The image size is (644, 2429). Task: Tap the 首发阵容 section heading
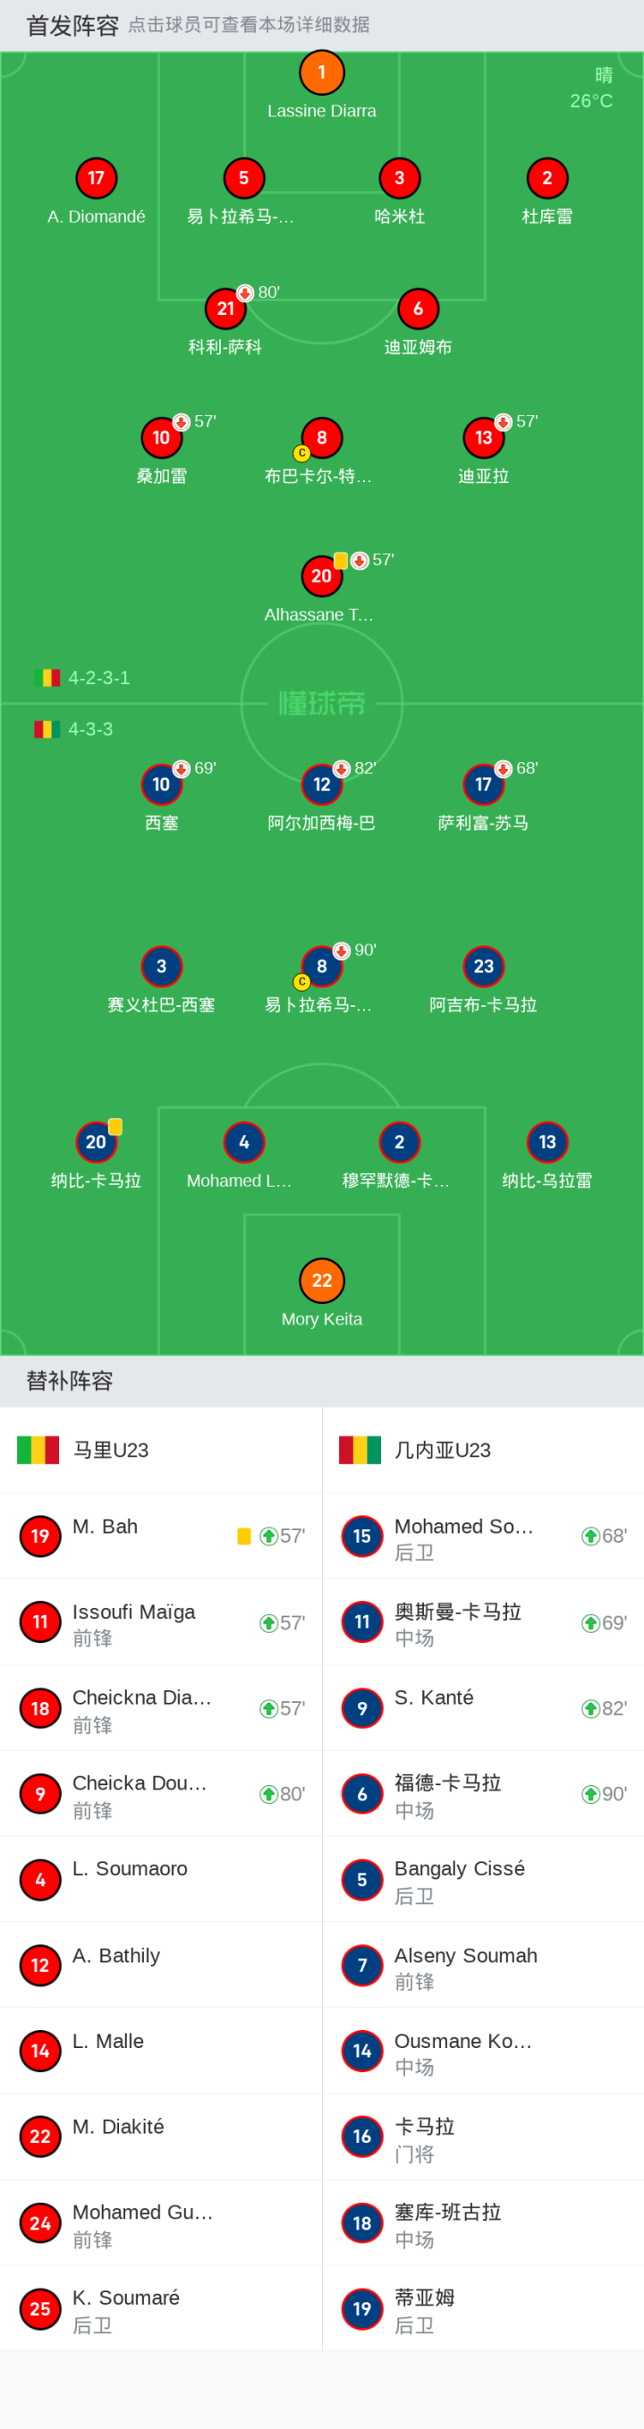click(72, 25)
